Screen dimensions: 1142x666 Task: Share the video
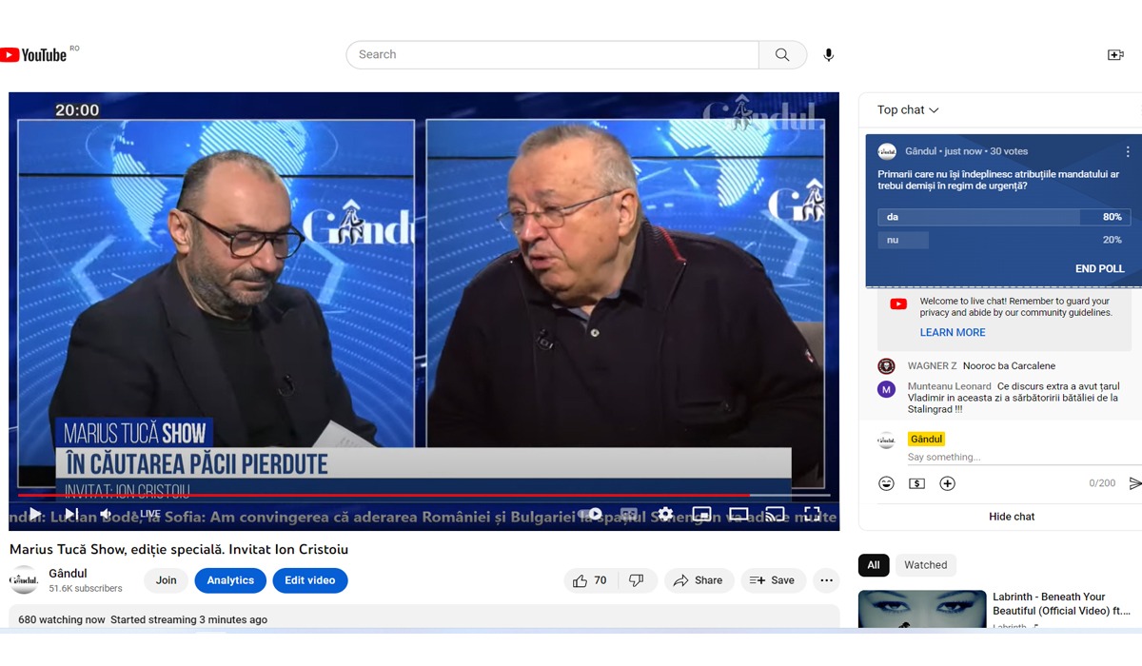click(699, 580)
